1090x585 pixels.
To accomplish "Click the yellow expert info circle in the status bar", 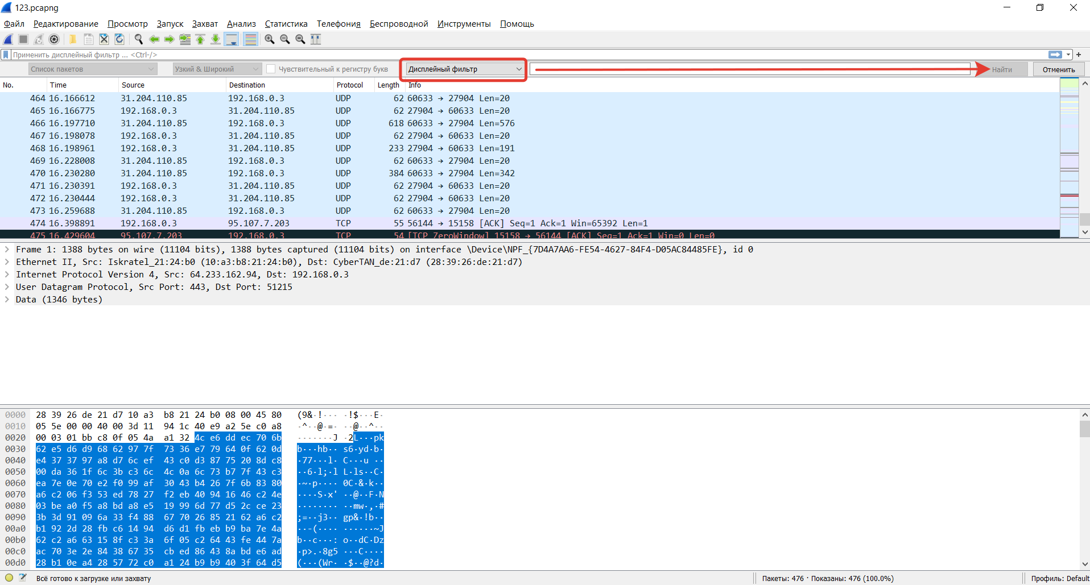I will (9, 578).
